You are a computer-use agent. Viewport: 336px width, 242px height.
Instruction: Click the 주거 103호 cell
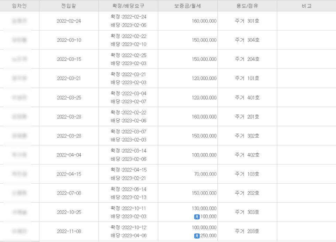click(x=247, y=174)
